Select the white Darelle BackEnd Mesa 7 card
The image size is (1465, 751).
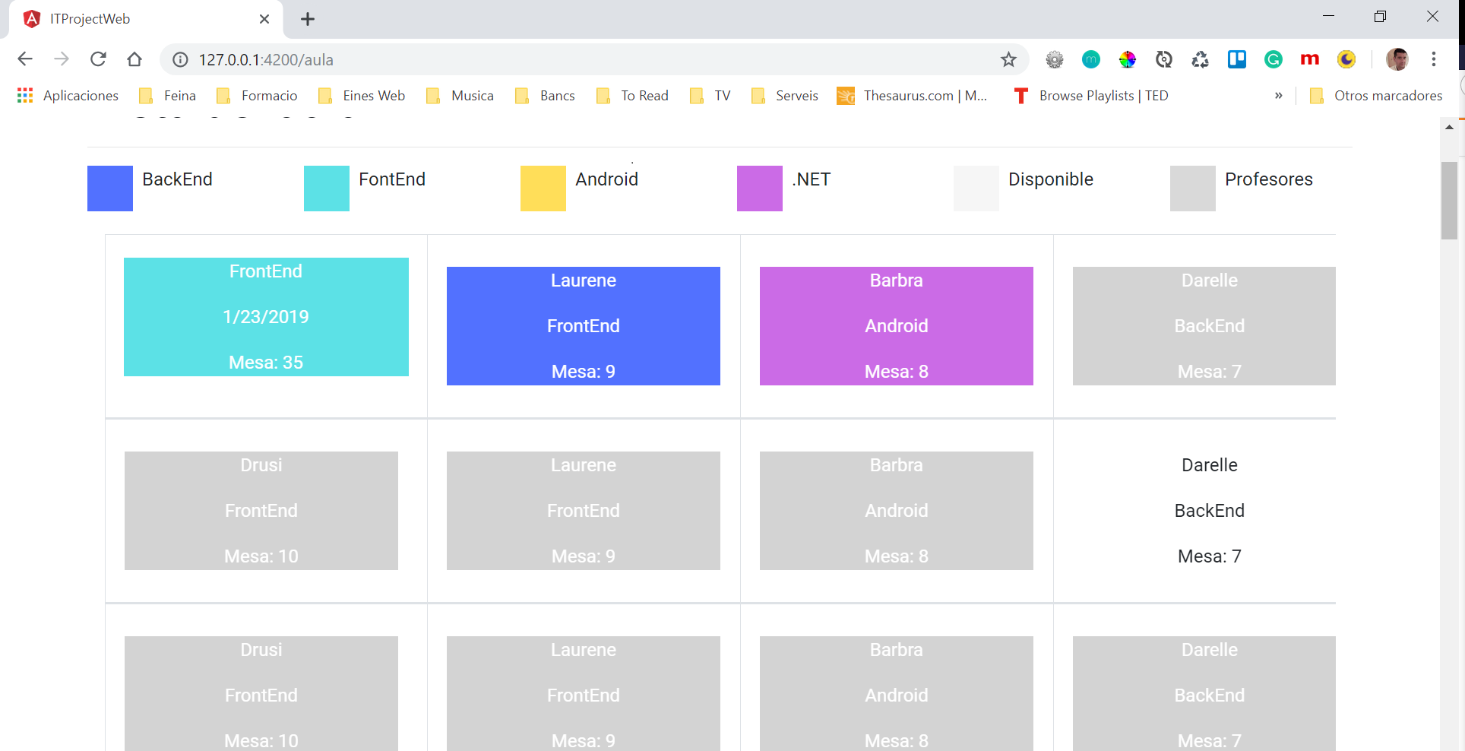point(1204,511)
